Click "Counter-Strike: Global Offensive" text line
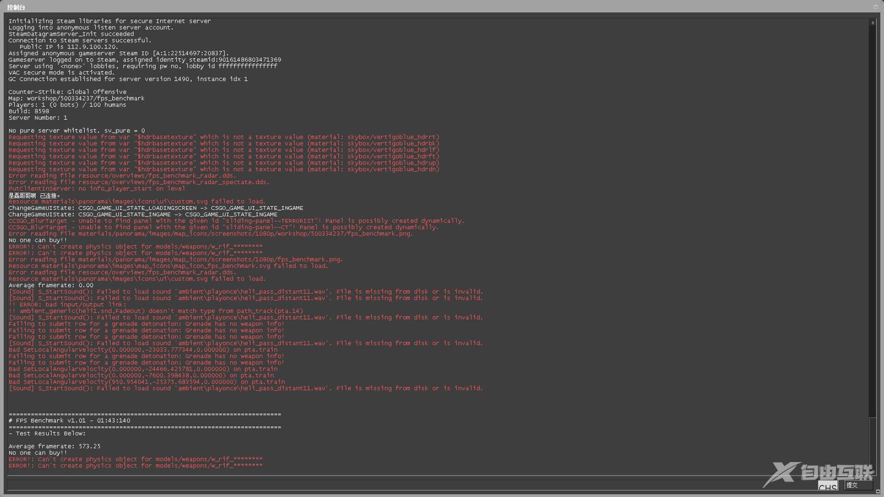The height and width of the screenshot is (497, 884). coord(68,92)
